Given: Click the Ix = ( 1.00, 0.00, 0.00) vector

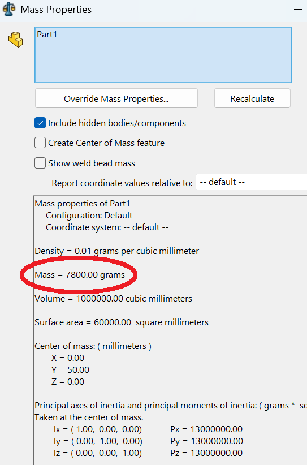Looking at the screenshot, I should point(98,429).
